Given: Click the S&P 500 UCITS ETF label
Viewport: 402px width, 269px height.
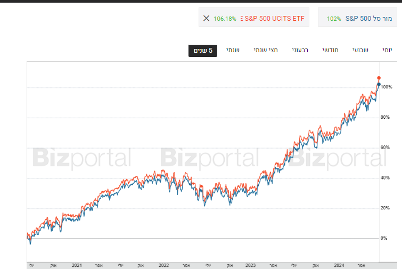Looking at the screenshot, I should point(273,19).
